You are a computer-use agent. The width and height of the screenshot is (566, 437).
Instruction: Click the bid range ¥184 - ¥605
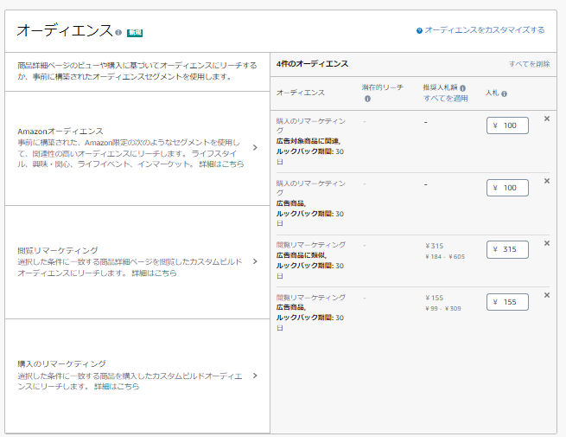click(445, 257)
